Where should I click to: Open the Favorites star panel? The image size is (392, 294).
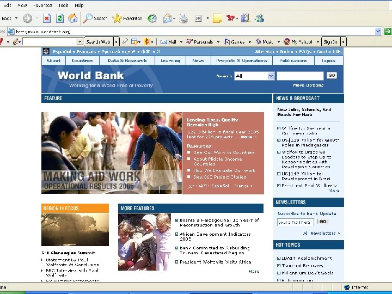(127, 18)
